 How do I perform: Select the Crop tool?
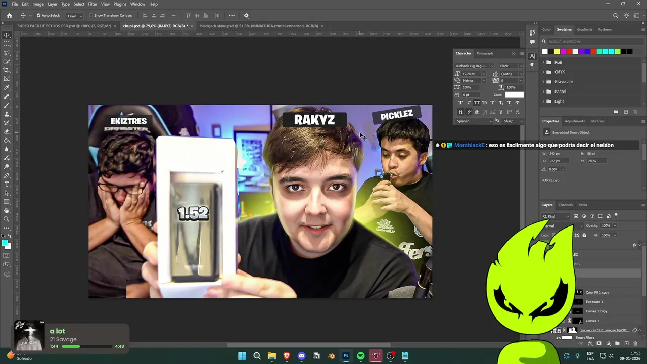(7, 70)
